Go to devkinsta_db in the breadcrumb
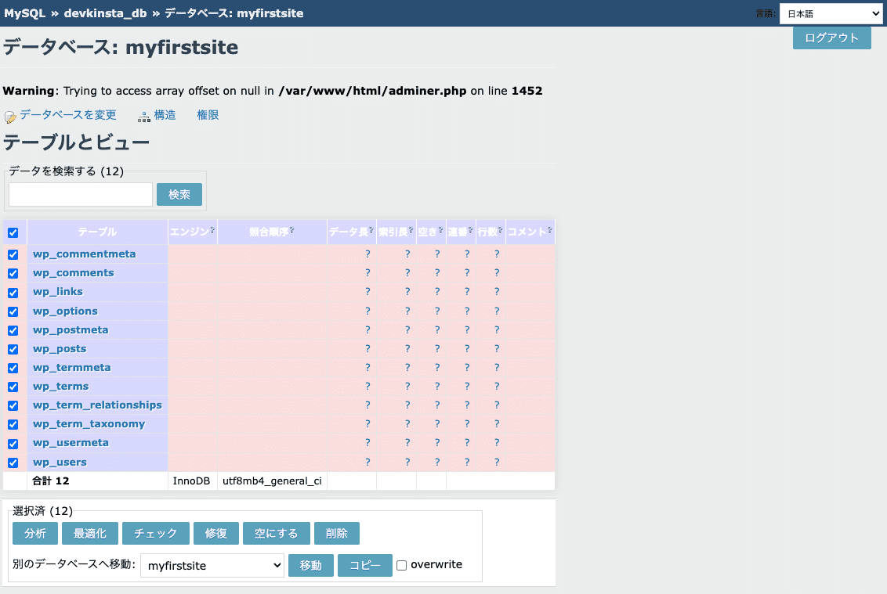The image size is (887, 594). (105, 13)
